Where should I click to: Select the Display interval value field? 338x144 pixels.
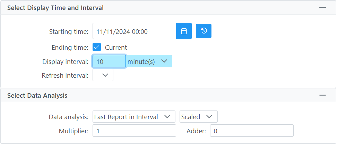[x=109, y=61]
